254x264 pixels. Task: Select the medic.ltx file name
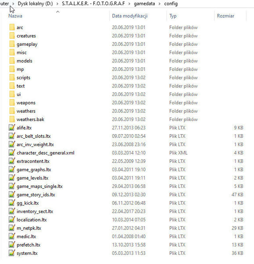pos(26,236)
